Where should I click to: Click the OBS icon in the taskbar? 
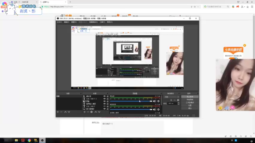pyautogui.click(x=42, y=140)
